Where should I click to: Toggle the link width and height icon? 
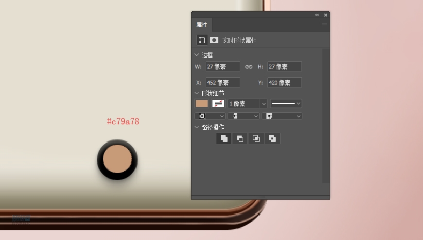click(249, 67)
